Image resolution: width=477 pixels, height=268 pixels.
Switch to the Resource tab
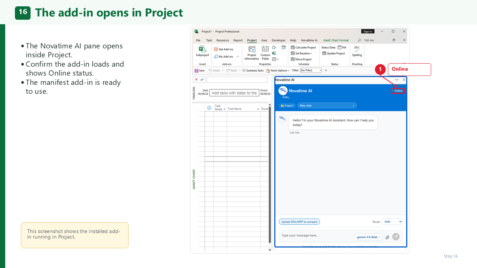tap(222, 40)
